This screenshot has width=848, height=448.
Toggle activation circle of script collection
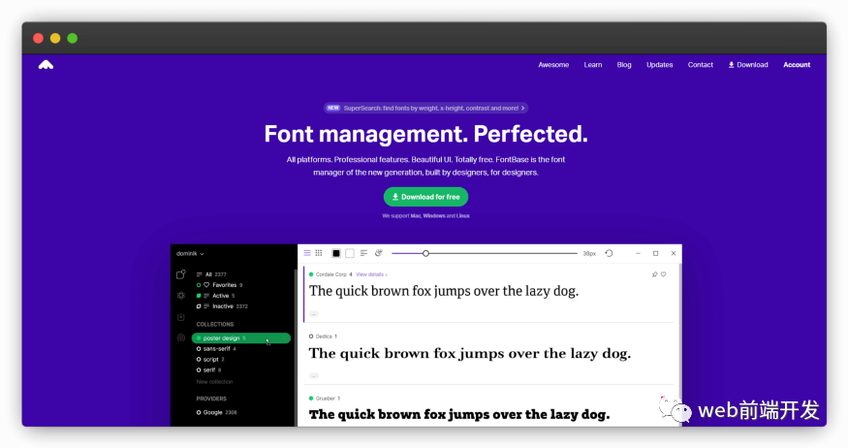point(199,359)
